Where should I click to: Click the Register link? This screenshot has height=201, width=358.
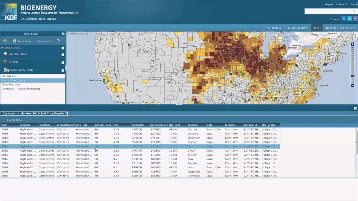(329, 4)
